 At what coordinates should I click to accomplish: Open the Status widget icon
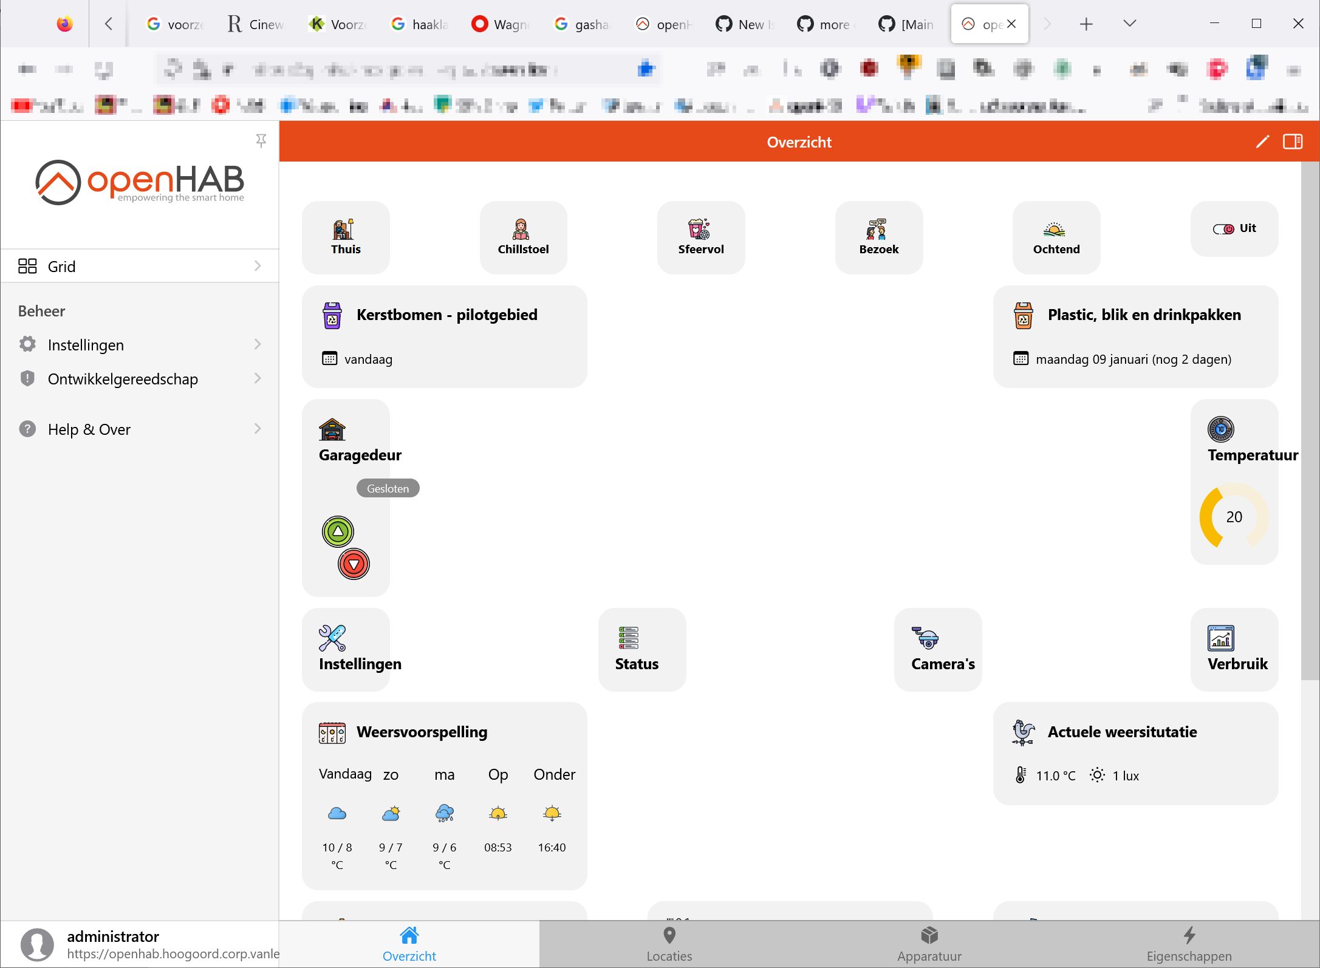click(x=628, y=638)
